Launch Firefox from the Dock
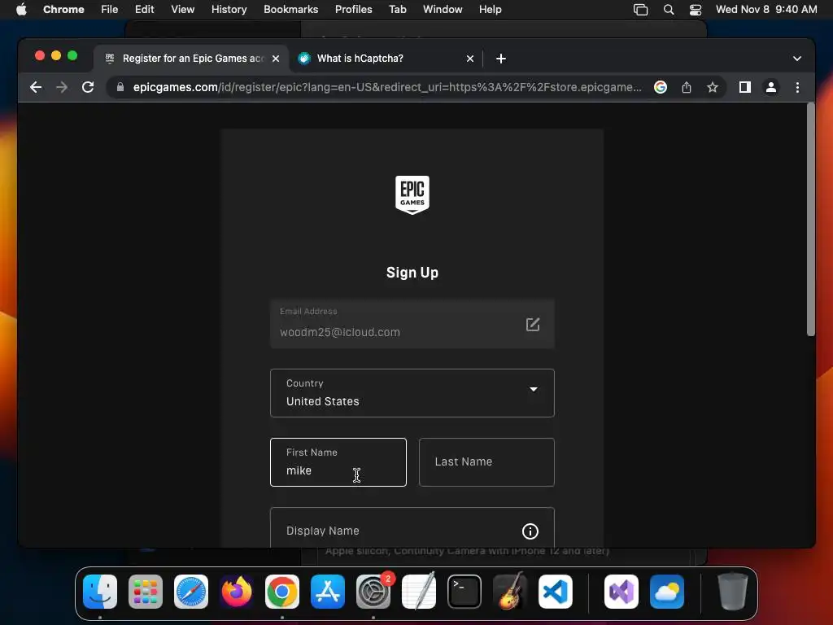The image size is (833, 625). click(237, 592)
